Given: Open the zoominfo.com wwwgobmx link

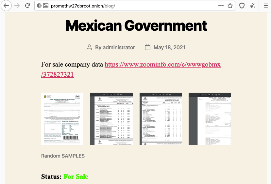Looking at the screenshot, I should point(162,64).
